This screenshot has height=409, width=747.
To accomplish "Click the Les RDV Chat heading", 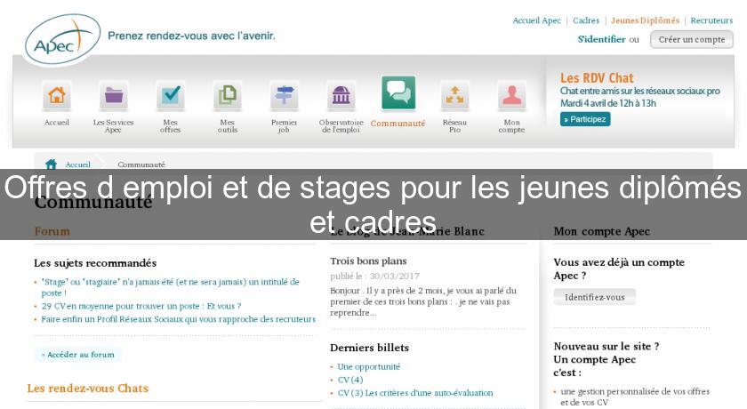I will click(597, 78).
